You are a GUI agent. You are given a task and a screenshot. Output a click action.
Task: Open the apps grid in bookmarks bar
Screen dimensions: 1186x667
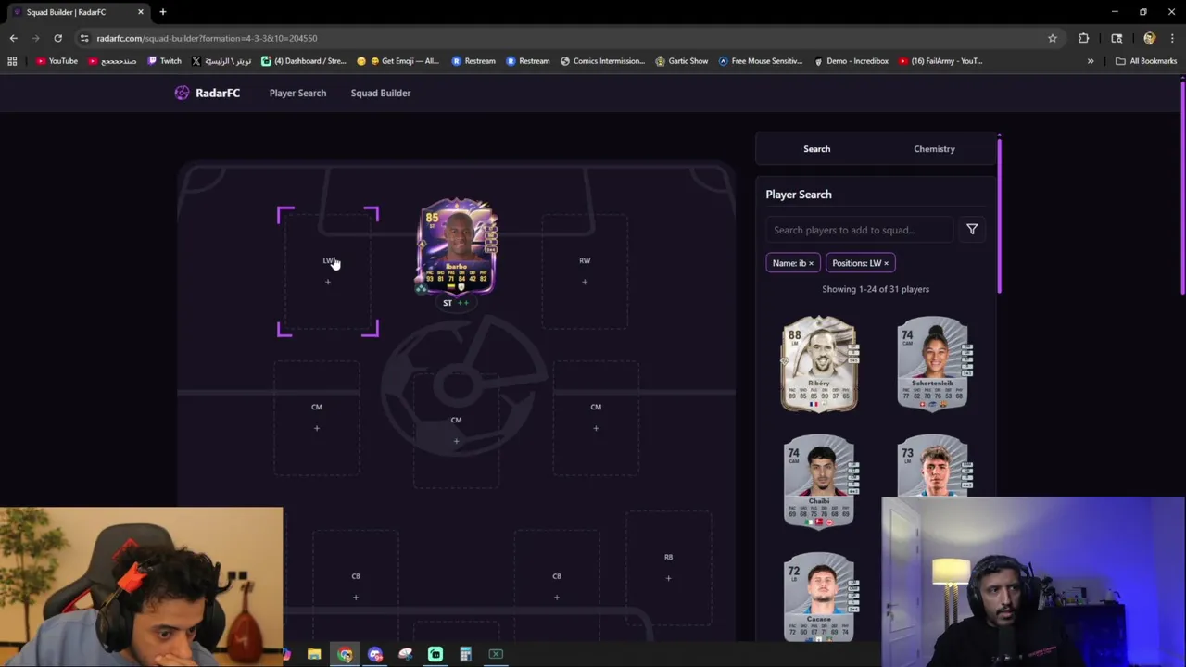coord(12,61)
